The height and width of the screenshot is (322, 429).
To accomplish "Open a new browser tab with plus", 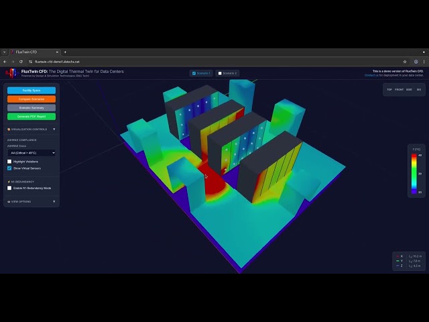I will [x=65, y=52].
